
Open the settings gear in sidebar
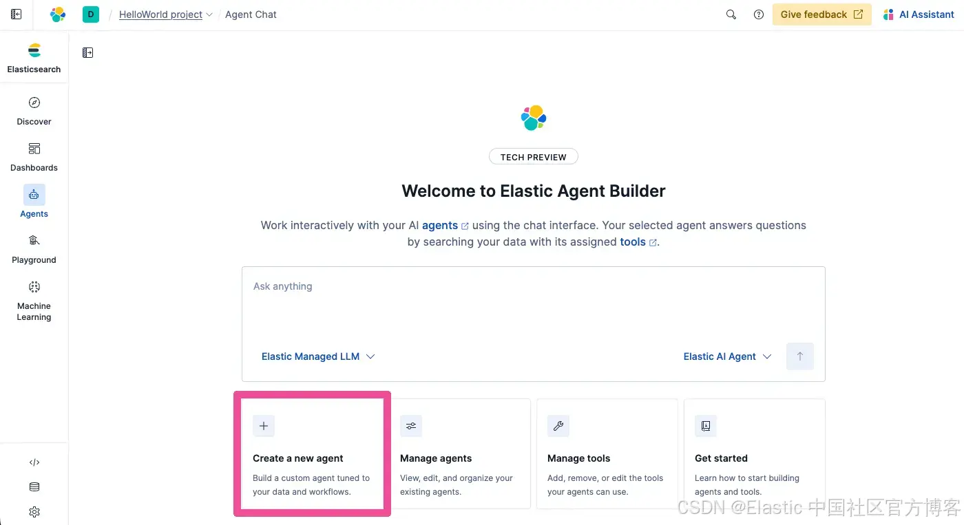point(34,512)
